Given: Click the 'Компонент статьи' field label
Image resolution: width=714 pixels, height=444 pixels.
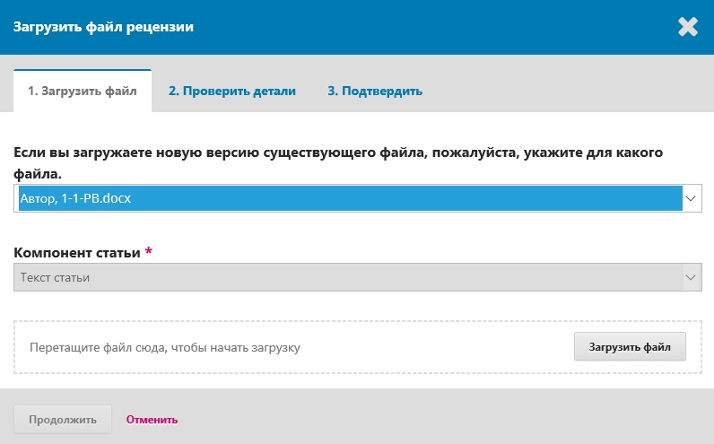Looking at the screenshot, I should point(77,252).
